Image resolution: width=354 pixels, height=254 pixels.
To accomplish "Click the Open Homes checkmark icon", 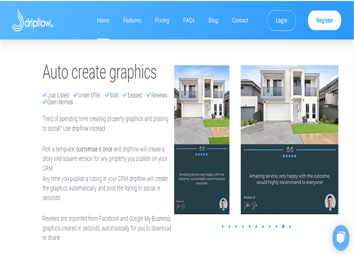I will tap(45, 102).
